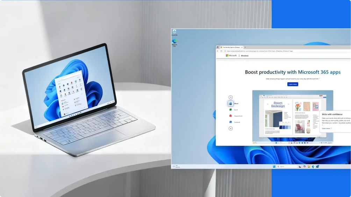Click the taskbar Search box
Image resolution: width=351 pixels, height=197 pixels.
[287, 166]
